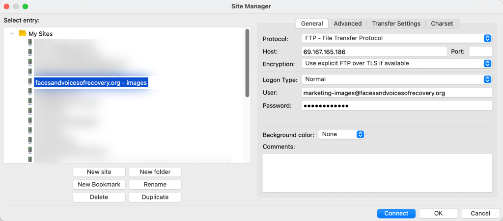Click in the Port field
This screenshot has width=503, height=221.
coord(480,51)
